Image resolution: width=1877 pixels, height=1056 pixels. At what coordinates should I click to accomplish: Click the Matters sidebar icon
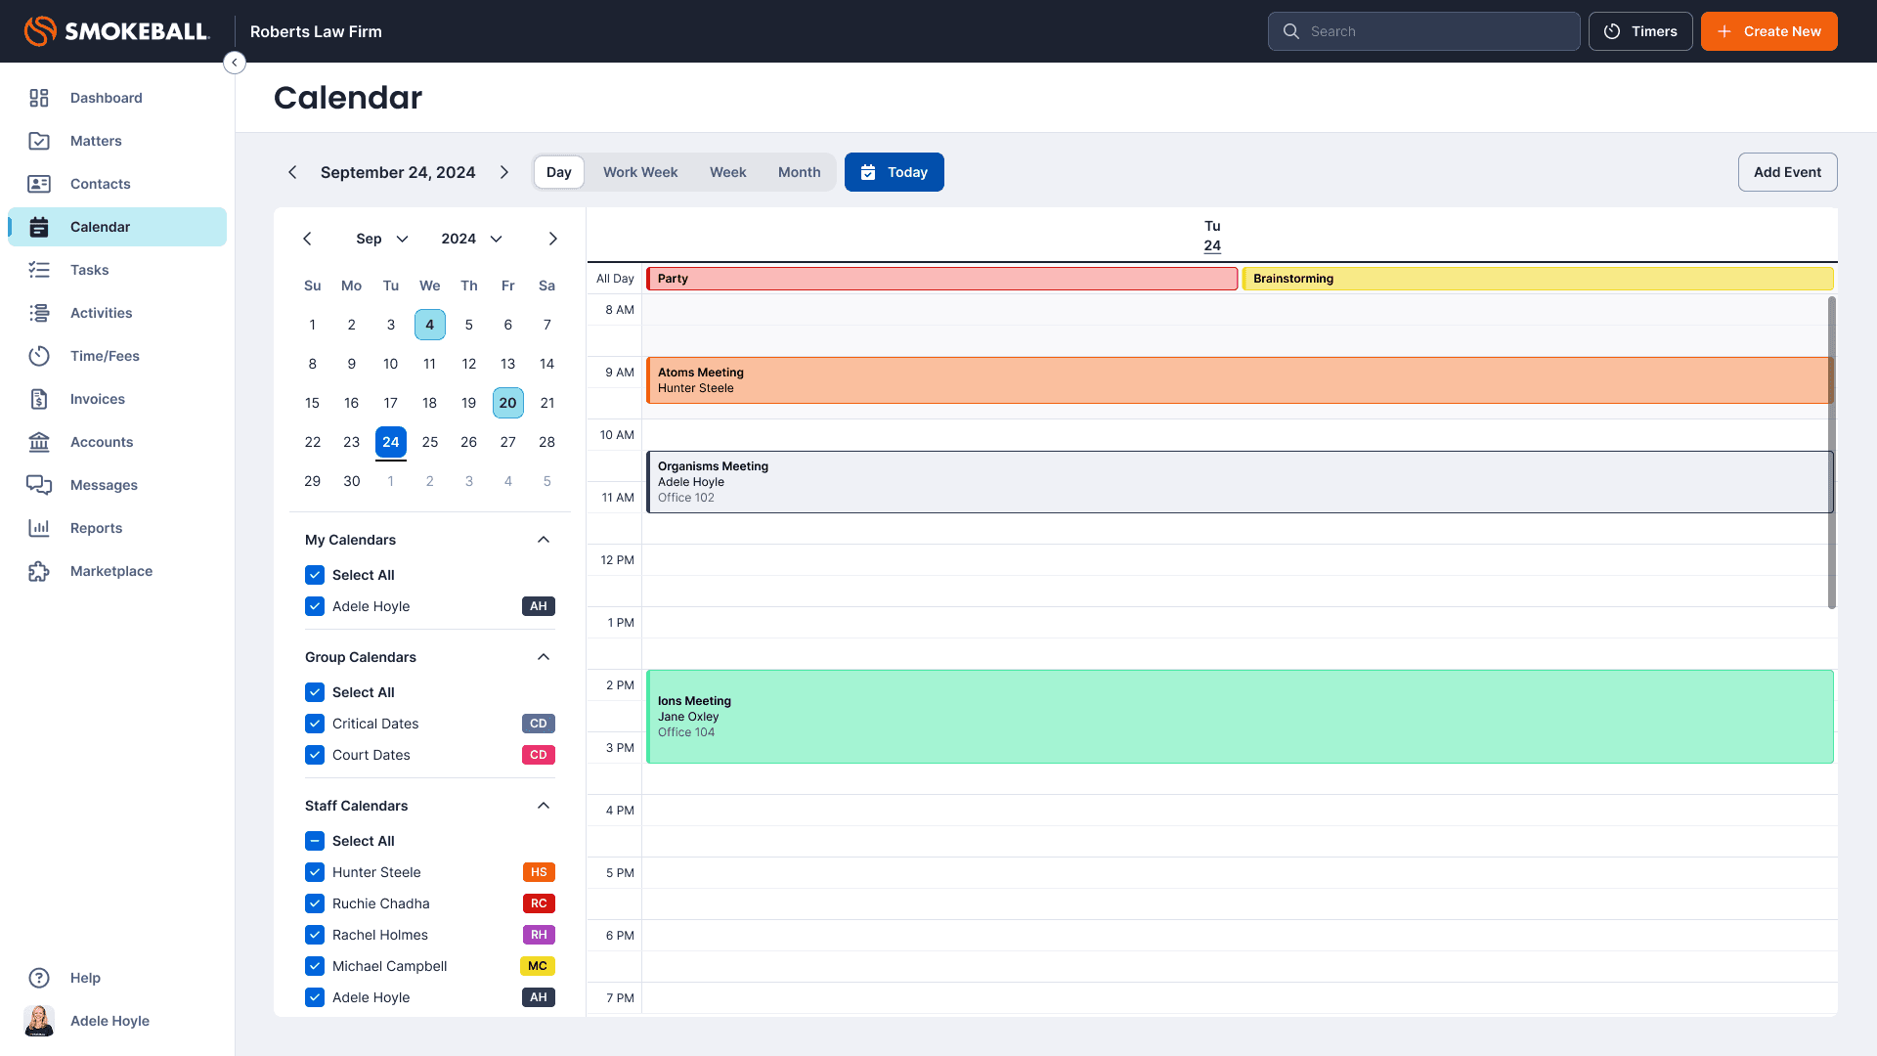[39, 141]
